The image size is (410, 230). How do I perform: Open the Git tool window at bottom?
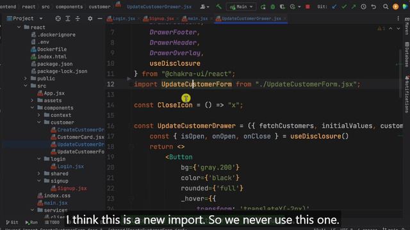[x=12, y=222]
